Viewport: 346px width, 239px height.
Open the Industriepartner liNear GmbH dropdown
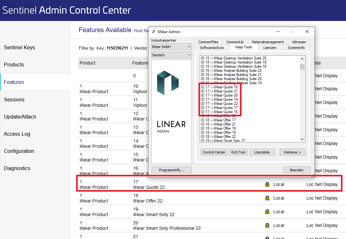(x=171, y=47)
